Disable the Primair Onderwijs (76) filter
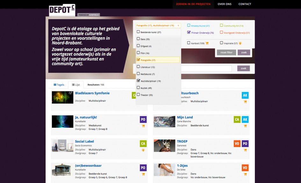Viewport: 301px width, 183px height. (189, 32)
